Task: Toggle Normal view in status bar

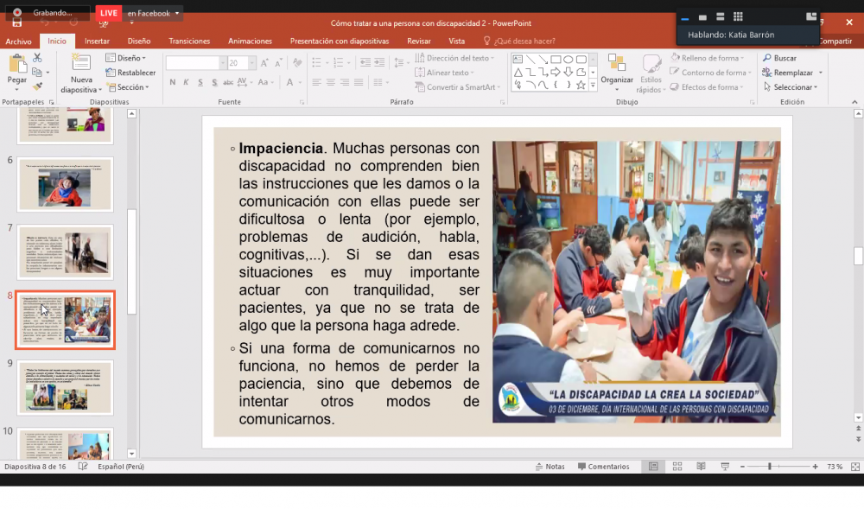Action: tap(653, 467)
